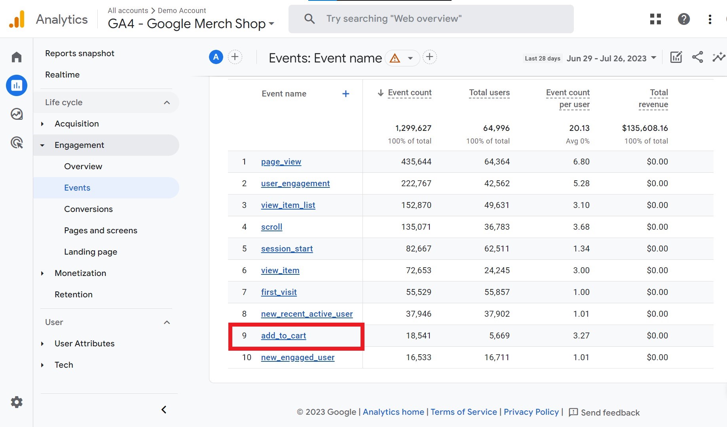Click the Google Analytics logo icon

pyautogui.click(x=17, y=19)
